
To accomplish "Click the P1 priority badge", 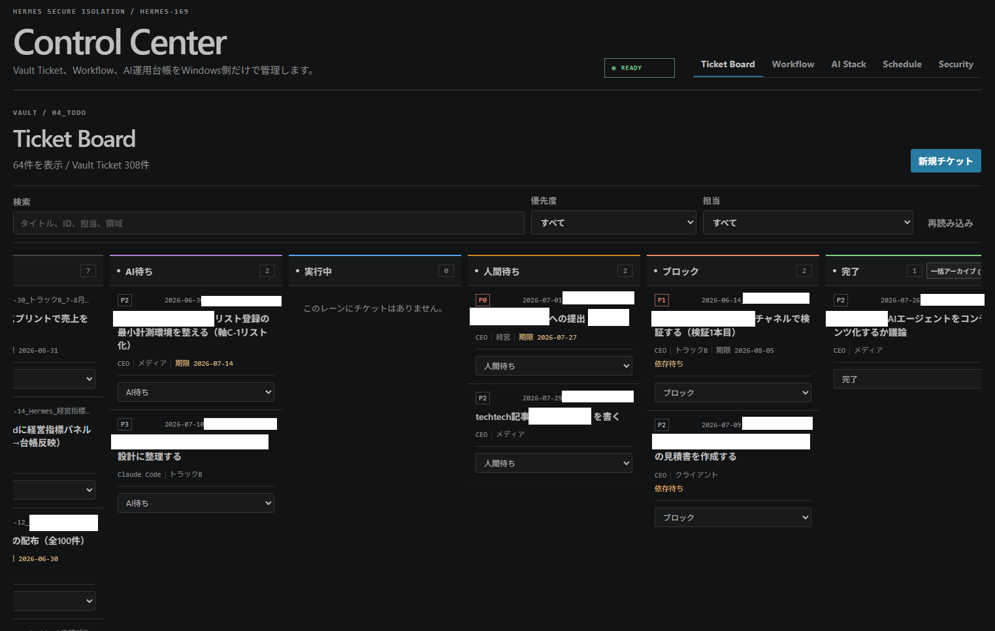I will click(x=662, y=300).
